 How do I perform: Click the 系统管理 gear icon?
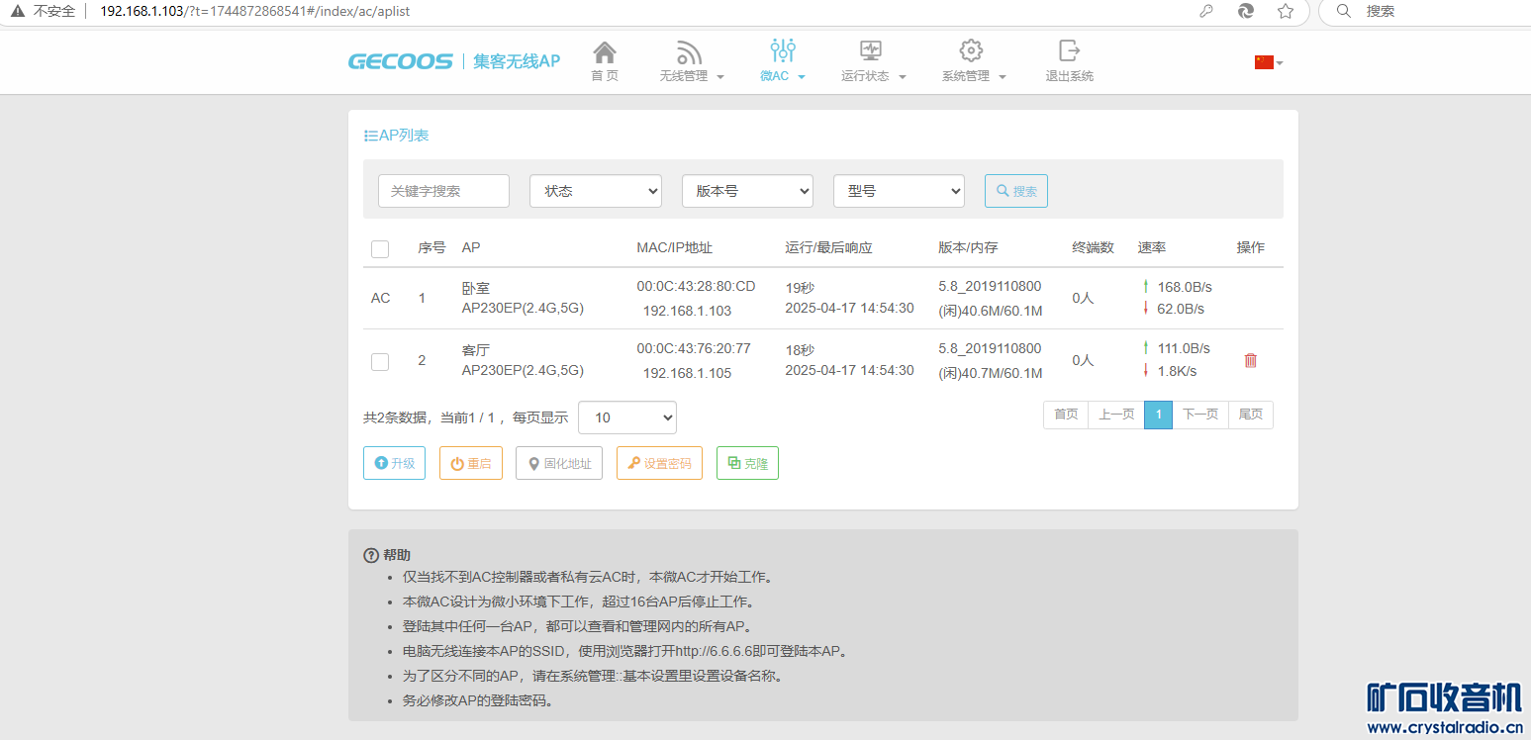tap(971, 51)
